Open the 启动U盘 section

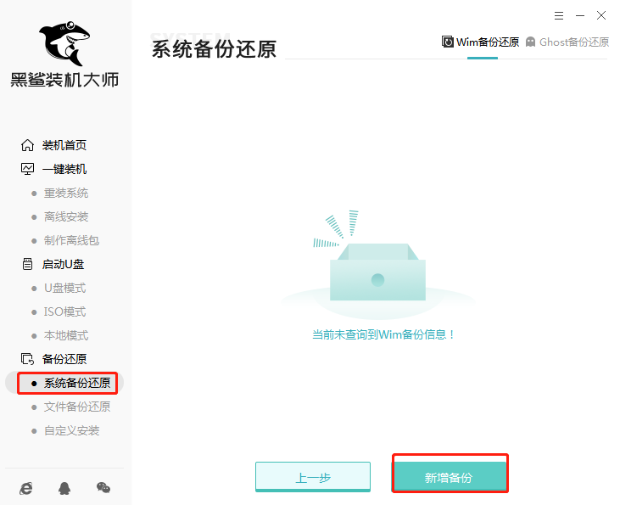point(64,264)
